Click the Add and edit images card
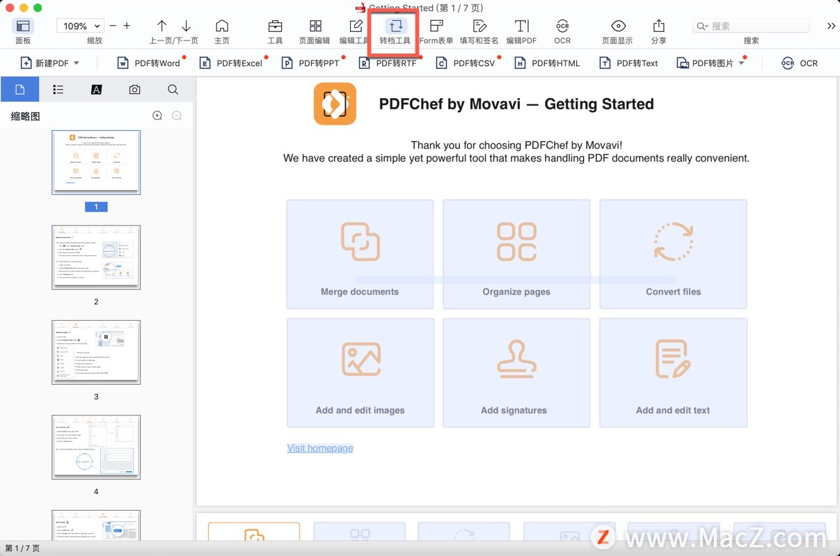Image resolution: width=840 pixels, height=556 pixels. click(x=360, y=373)
